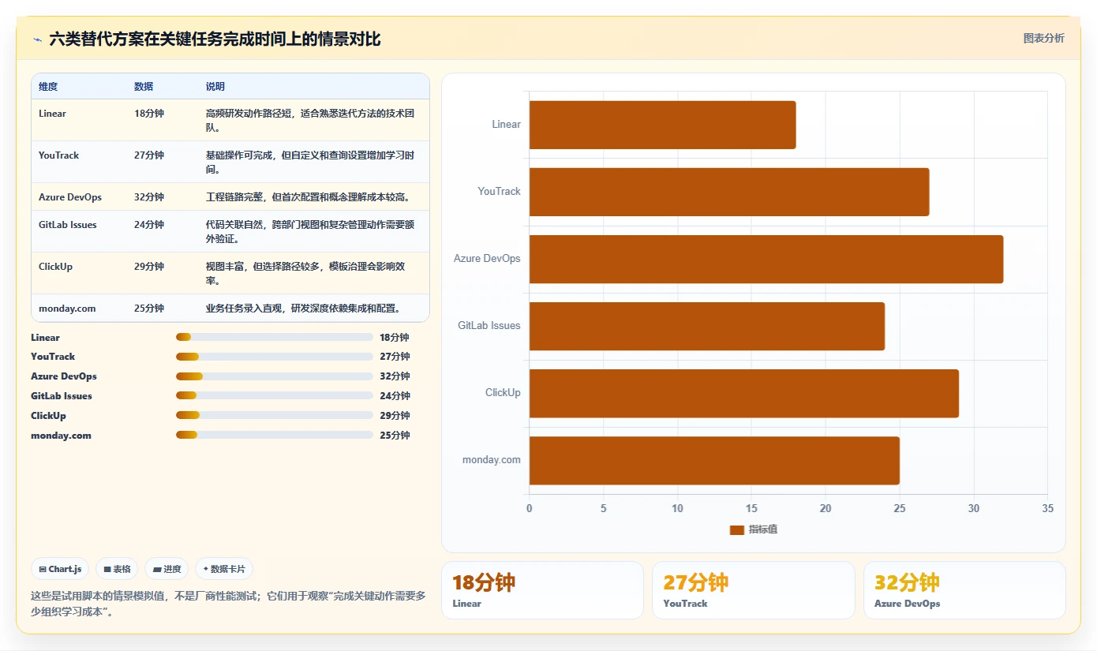Screen dimensions: 1097x651
Task: Click the x-axis tick labeled 35
Action: (x=1047, y=509)
